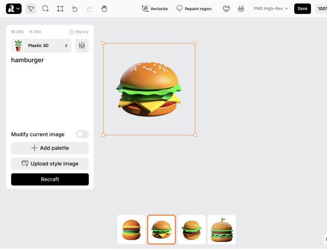Select the hamburger thumbnail with flag
Image resolution: width=327 pixels, height=249 pixels.
tap(222, 229)
